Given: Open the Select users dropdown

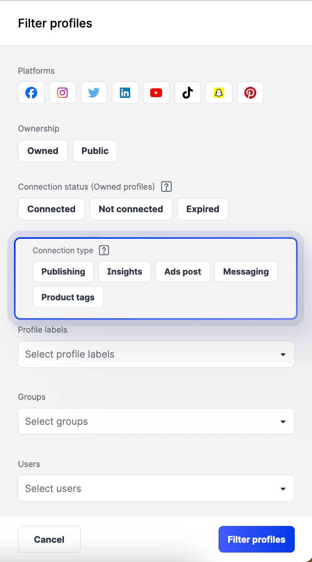Looking at the screenshot, I should pos(156,489).
